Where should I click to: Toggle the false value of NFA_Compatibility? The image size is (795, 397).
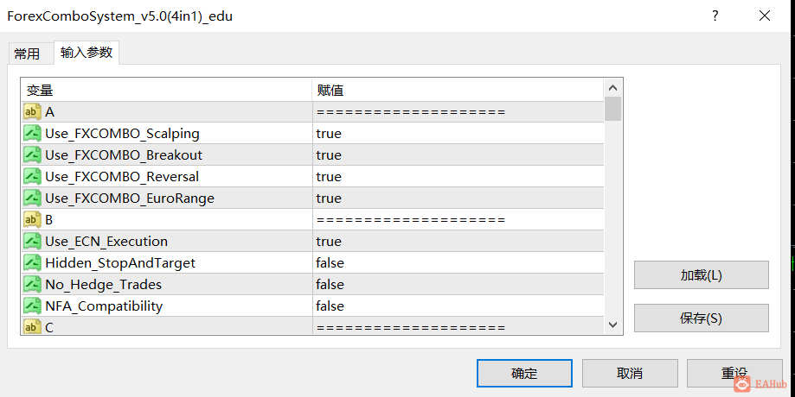(330, 306)
